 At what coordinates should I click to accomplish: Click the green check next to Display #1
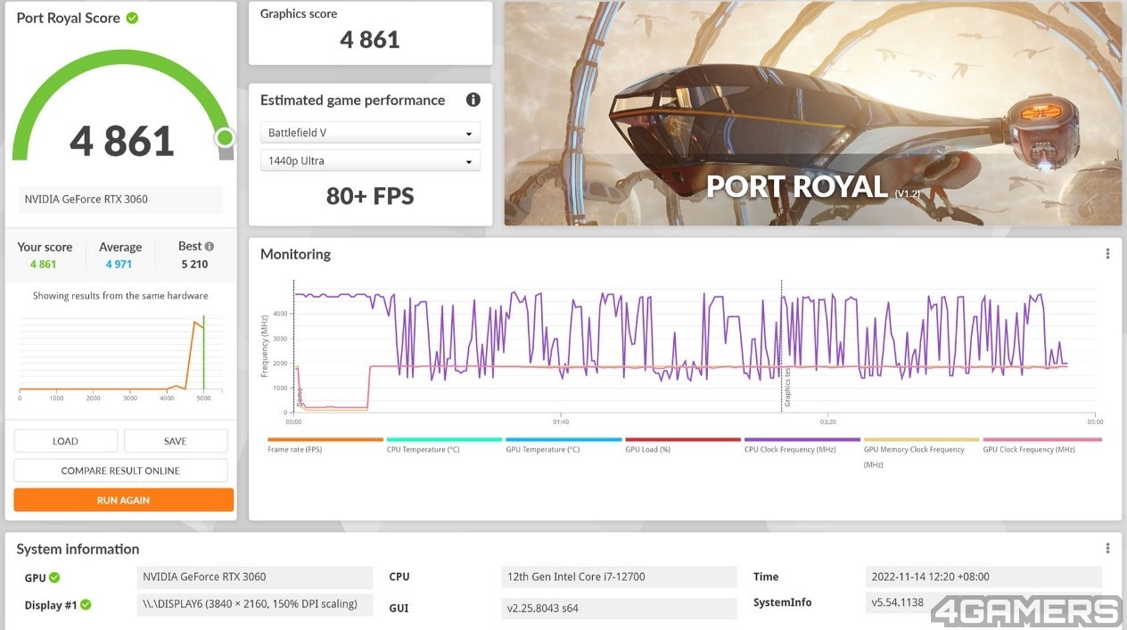point(86,605)
